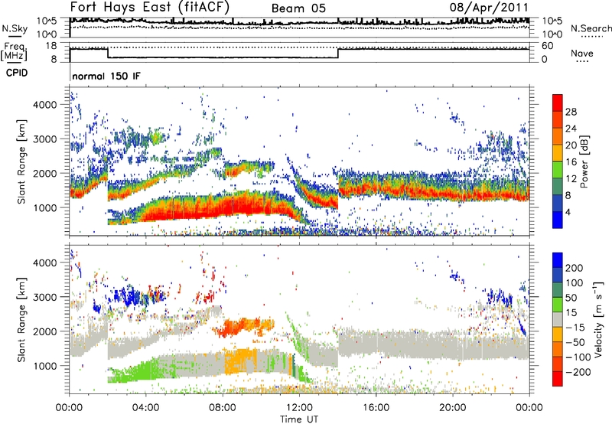Click the 'Nave' legend label
This screenshot has height=424, width=612.
(x=582, y=53)
